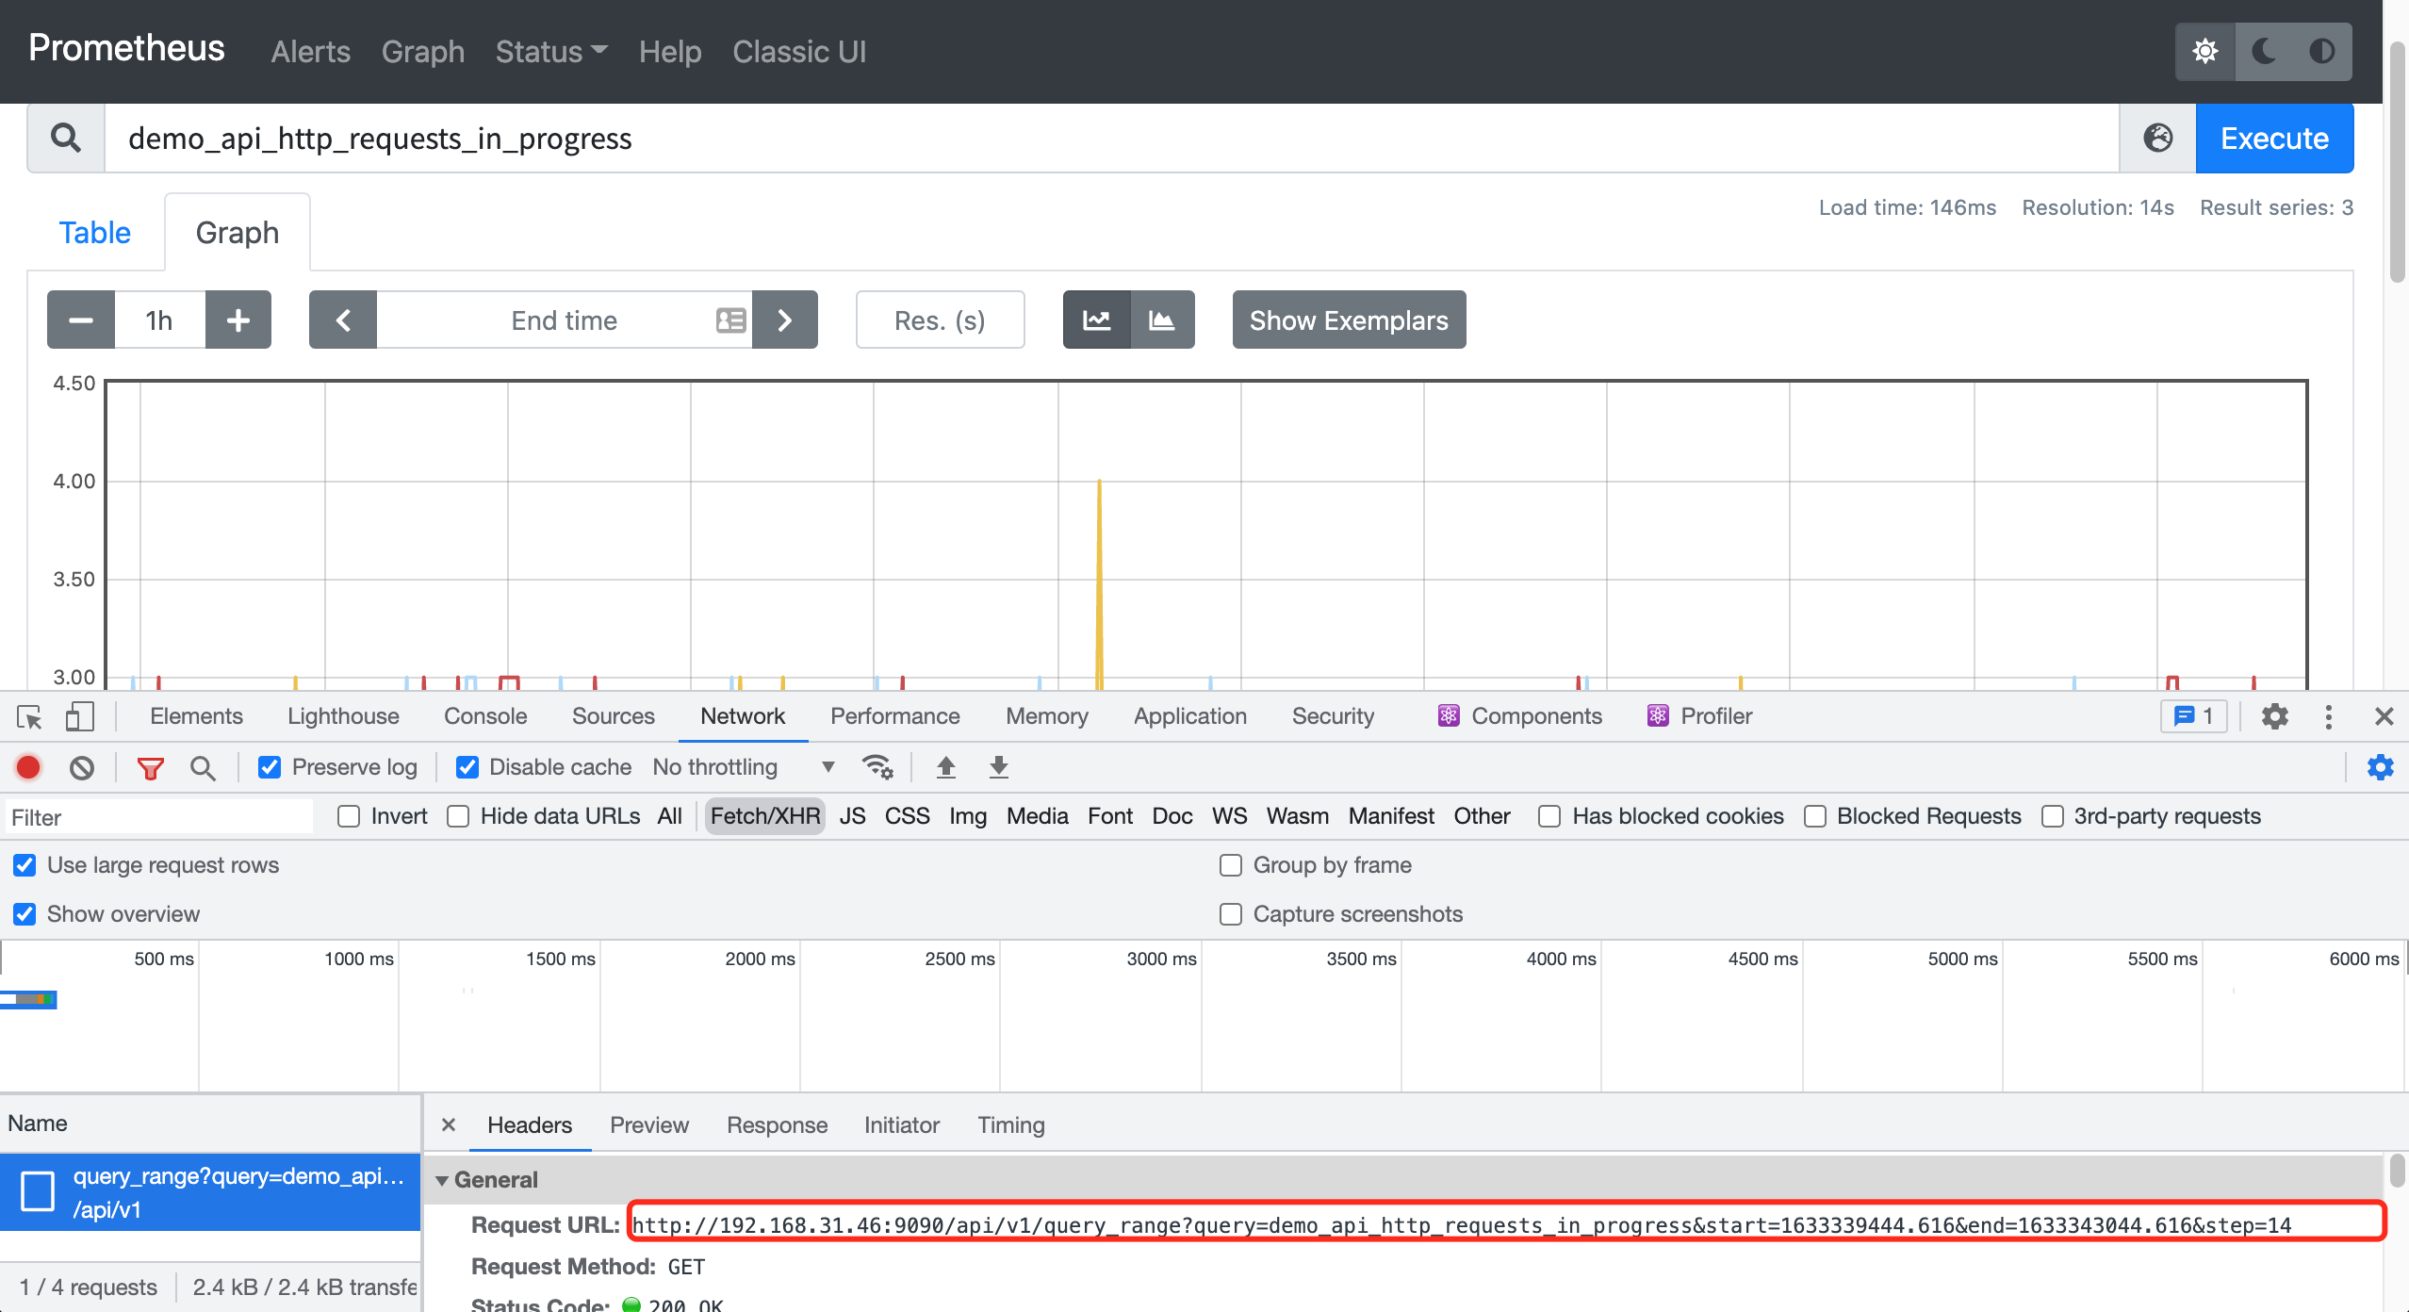Screen dimensions: 2409x1312
Task: Switch to the Graph tab
Action: [236, 231]
